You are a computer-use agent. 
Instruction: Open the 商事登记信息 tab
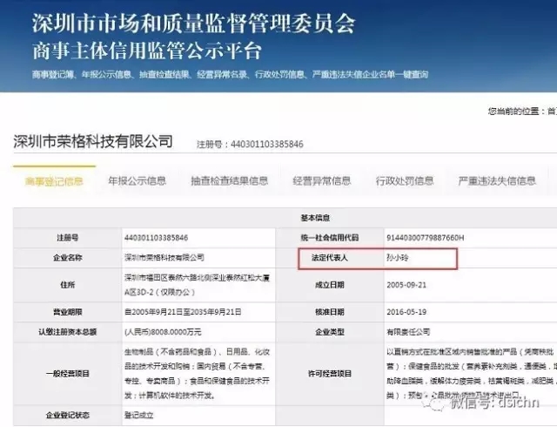[x=54, y=181]
